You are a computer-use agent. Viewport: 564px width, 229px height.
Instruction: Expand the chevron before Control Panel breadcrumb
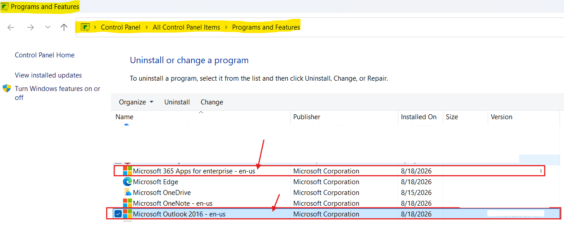pyautogui.click(x=95, y=27)
